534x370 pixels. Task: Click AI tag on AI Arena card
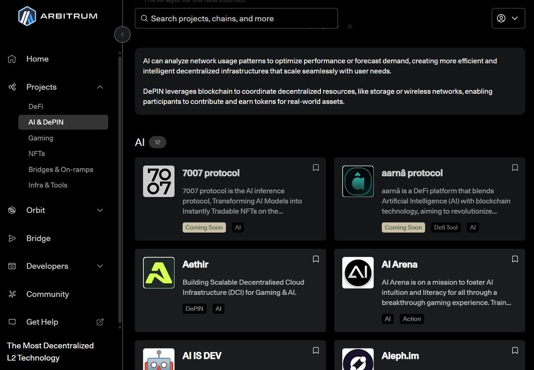(x=388, y=319)
